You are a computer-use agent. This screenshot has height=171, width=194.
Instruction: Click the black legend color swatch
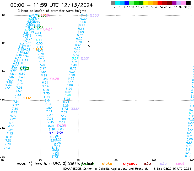tap(188, 3)
